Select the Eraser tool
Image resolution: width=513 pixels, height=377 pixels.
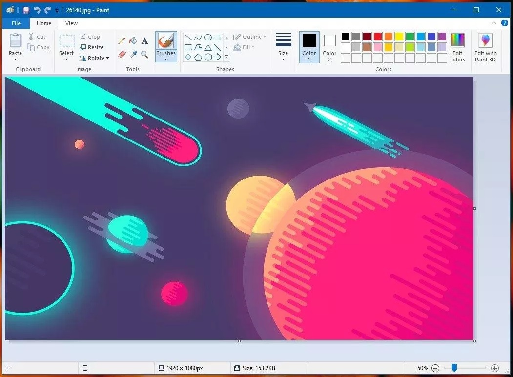tap(122, 54)
